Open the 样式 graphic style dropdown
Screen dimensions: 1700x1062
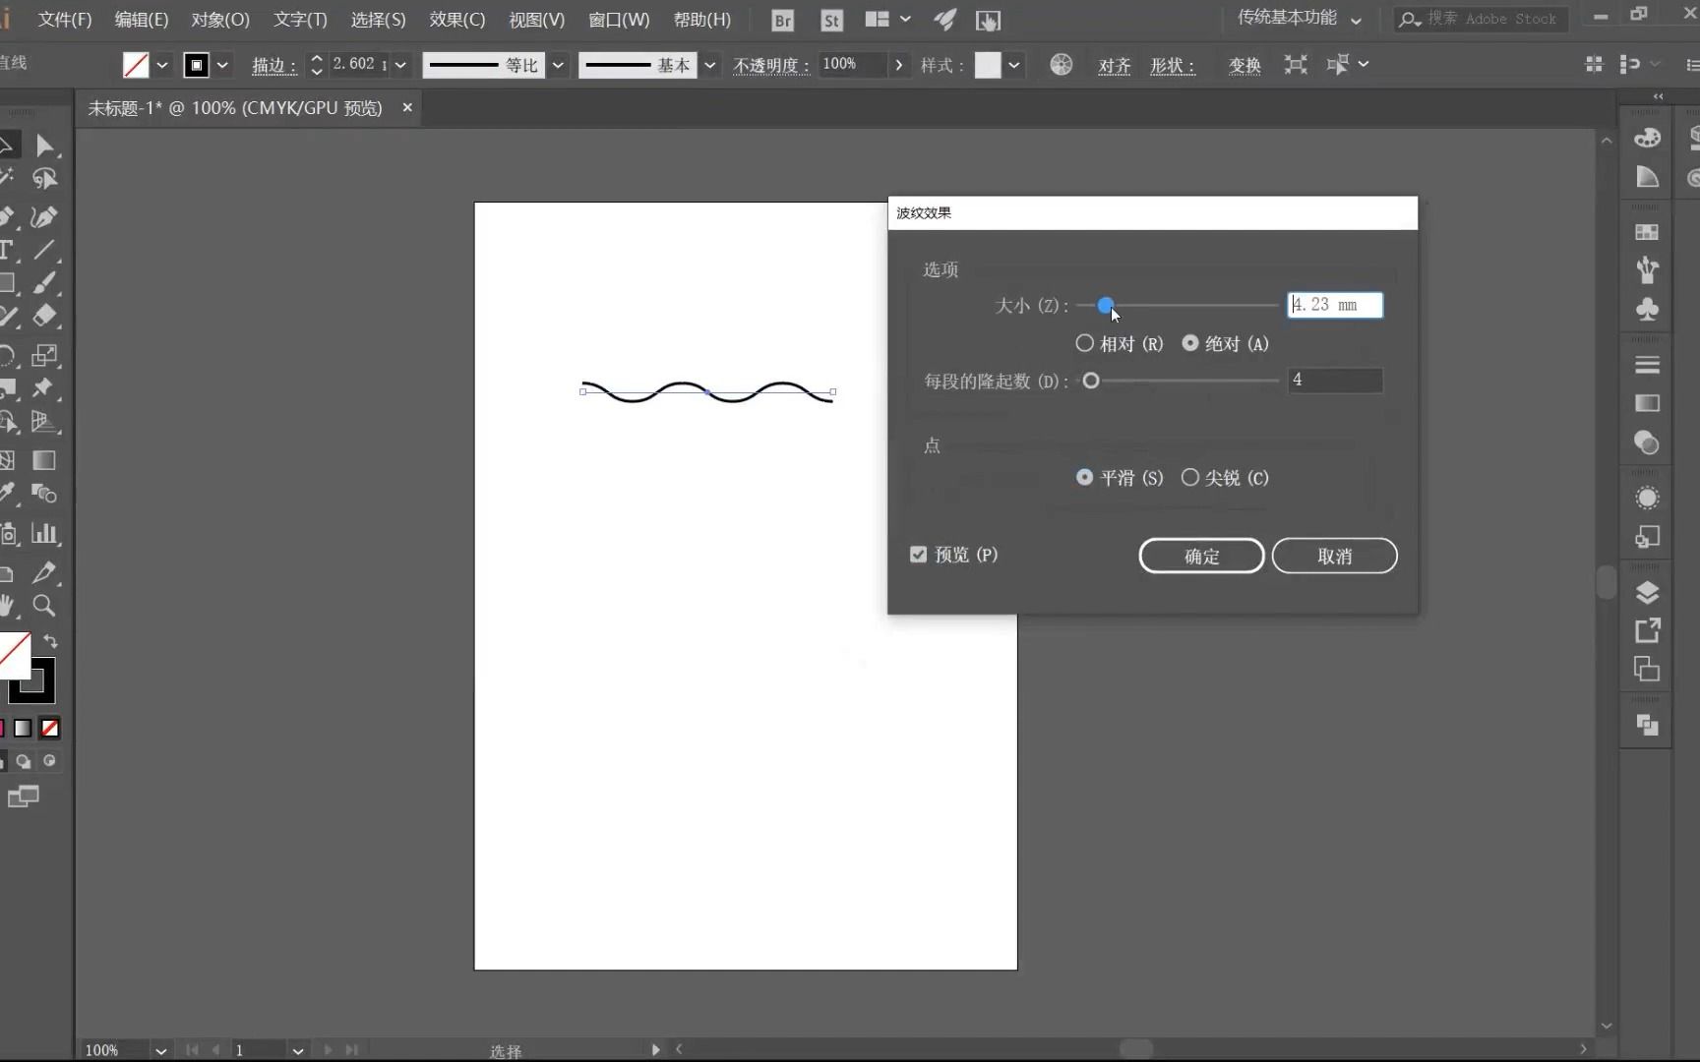tap(1013, 65)
